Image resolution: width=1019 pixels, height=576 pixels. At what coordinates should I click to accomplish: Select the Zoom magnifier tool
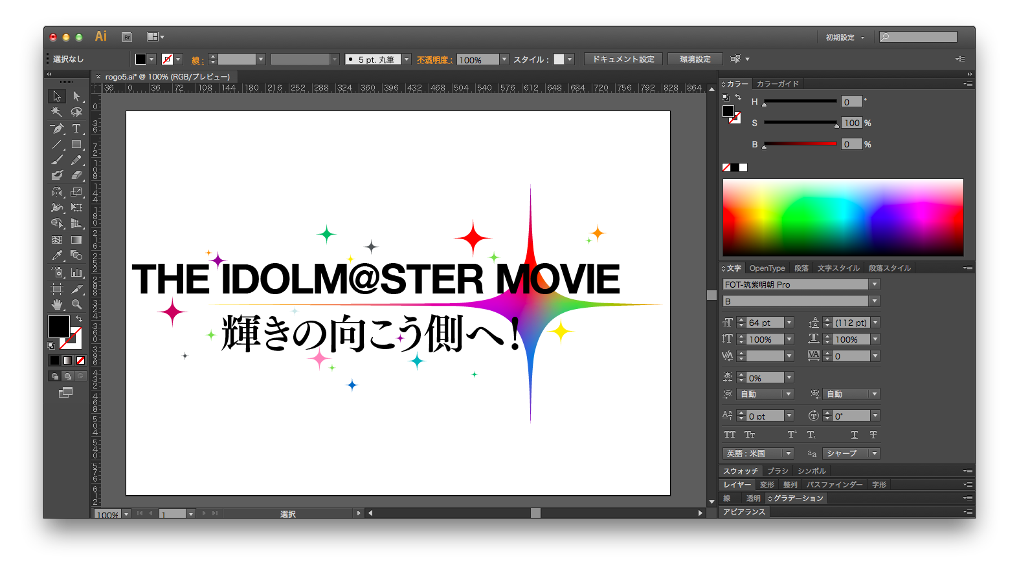76,304
